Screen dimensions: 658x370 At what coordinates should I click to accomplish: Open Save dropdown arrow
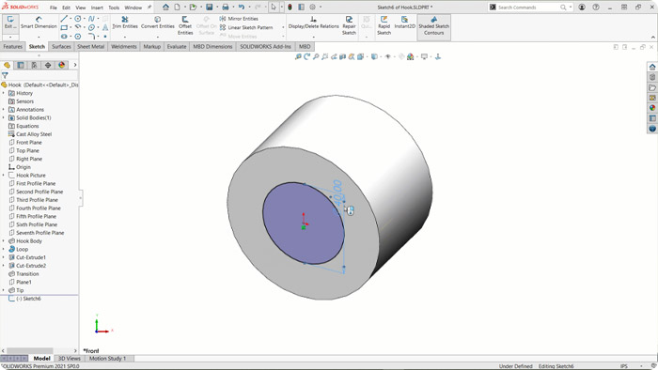[216, 8]
